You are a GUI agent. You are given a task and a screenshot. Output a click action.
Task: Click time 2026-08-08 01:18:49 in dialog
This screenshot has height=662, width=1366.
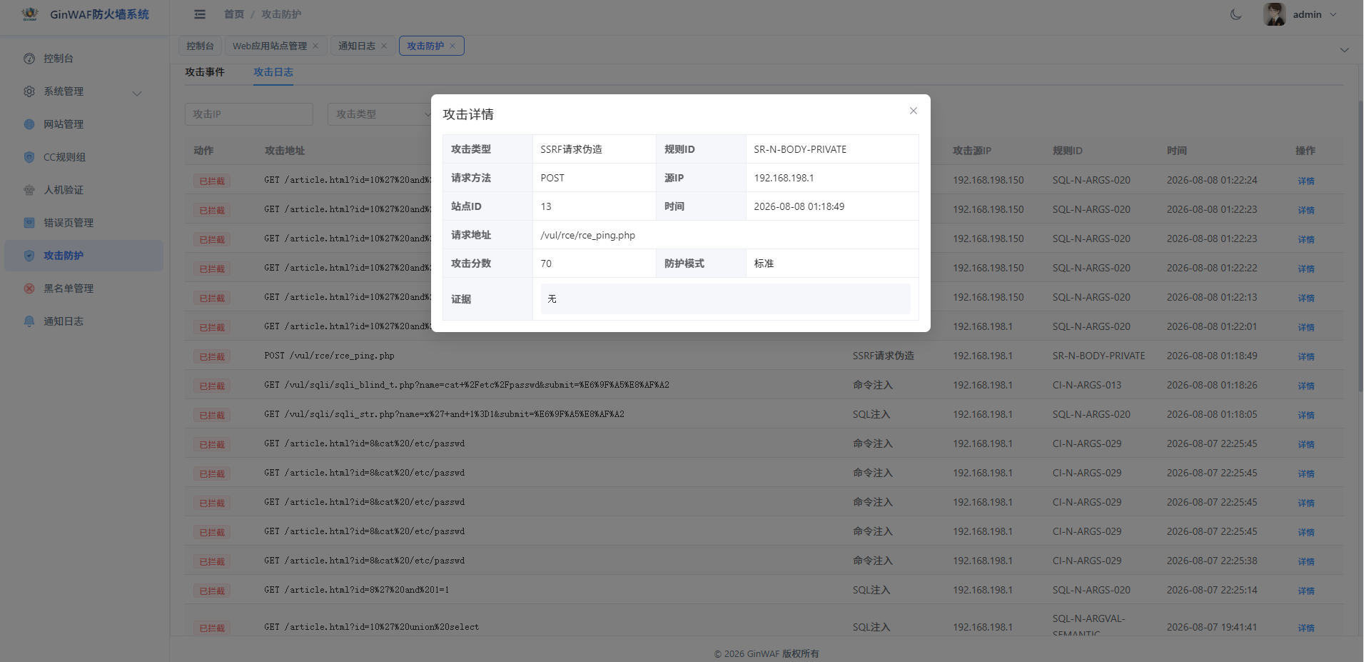point(799,206)
